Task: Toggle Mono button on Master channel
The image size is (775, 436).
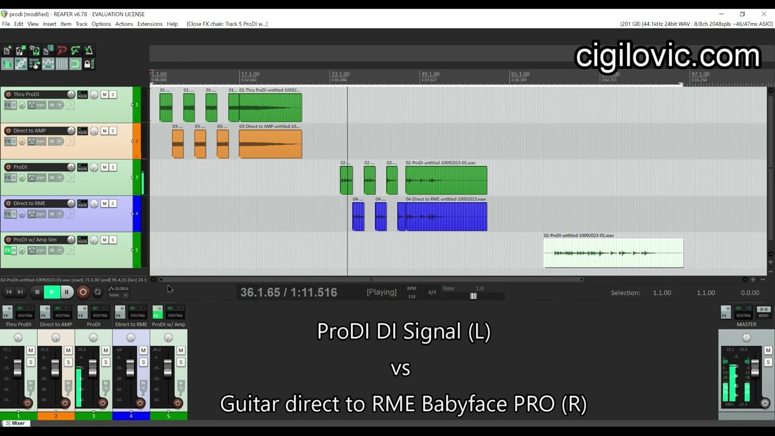Action: click(763, 312)
